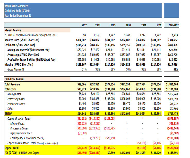Select 2028 contingency ($79,750)
190x158 pixels.
95,138
